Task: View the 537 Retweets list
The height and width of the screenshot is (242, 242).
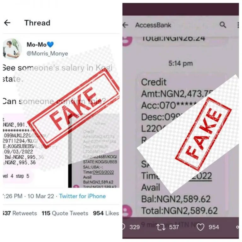Action: pyautogui.click(x=20, y=213)
